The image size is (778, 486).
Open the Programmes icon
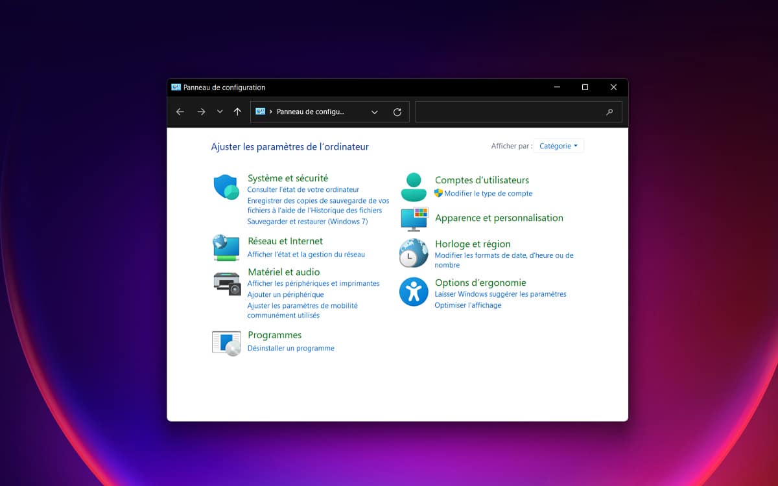[226, 342]
